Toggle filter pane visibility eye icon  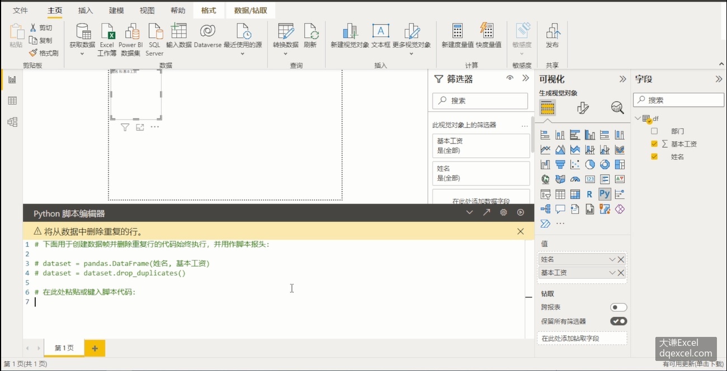click(510, 78)
